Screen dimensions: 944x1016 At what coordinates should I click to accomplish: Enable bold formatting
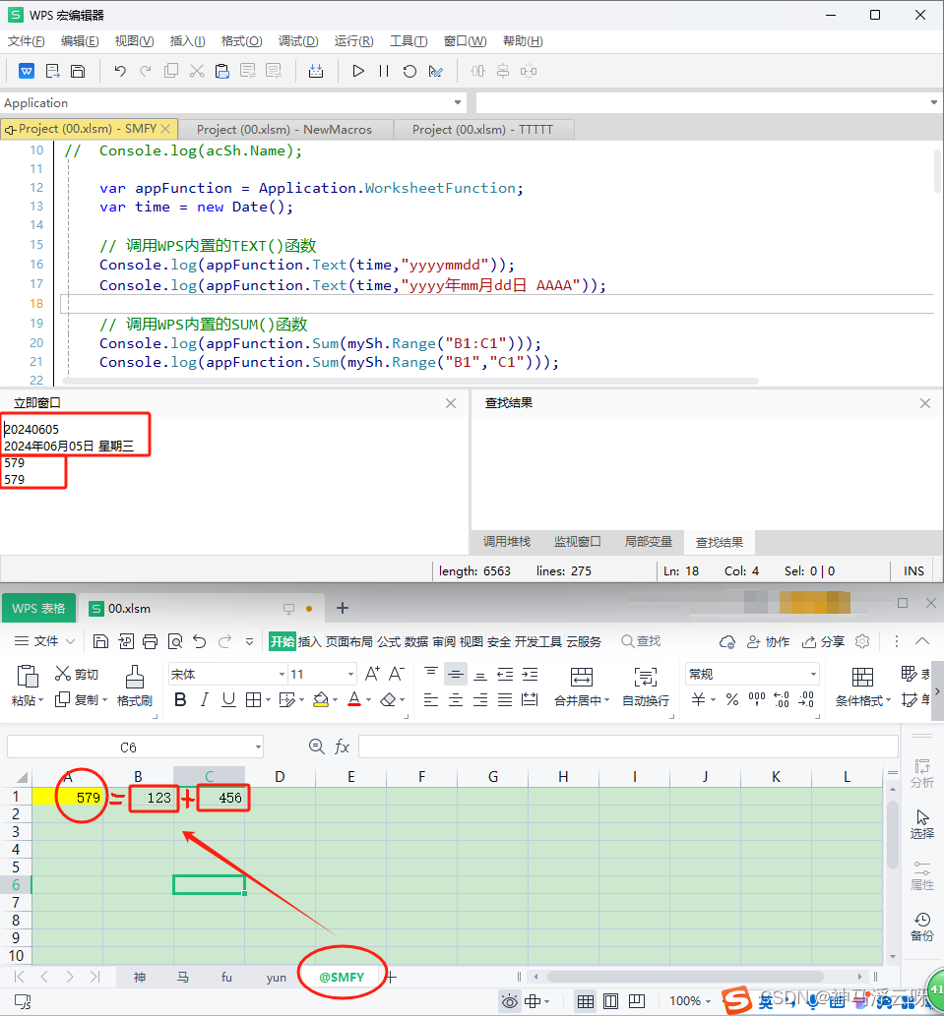click(x=181, y=697)
